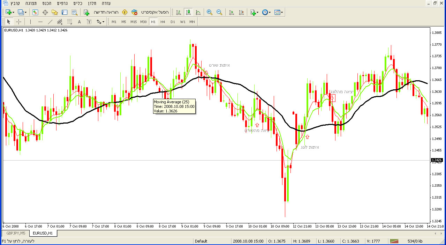Select the horizontal line drawing tool

pos(40,22)
